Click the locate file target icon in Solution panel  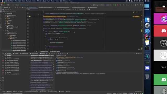coord(16,7)
